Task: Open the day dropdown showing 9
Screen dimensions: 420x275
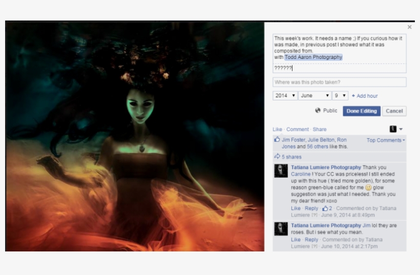Action: tap(340, 96)
